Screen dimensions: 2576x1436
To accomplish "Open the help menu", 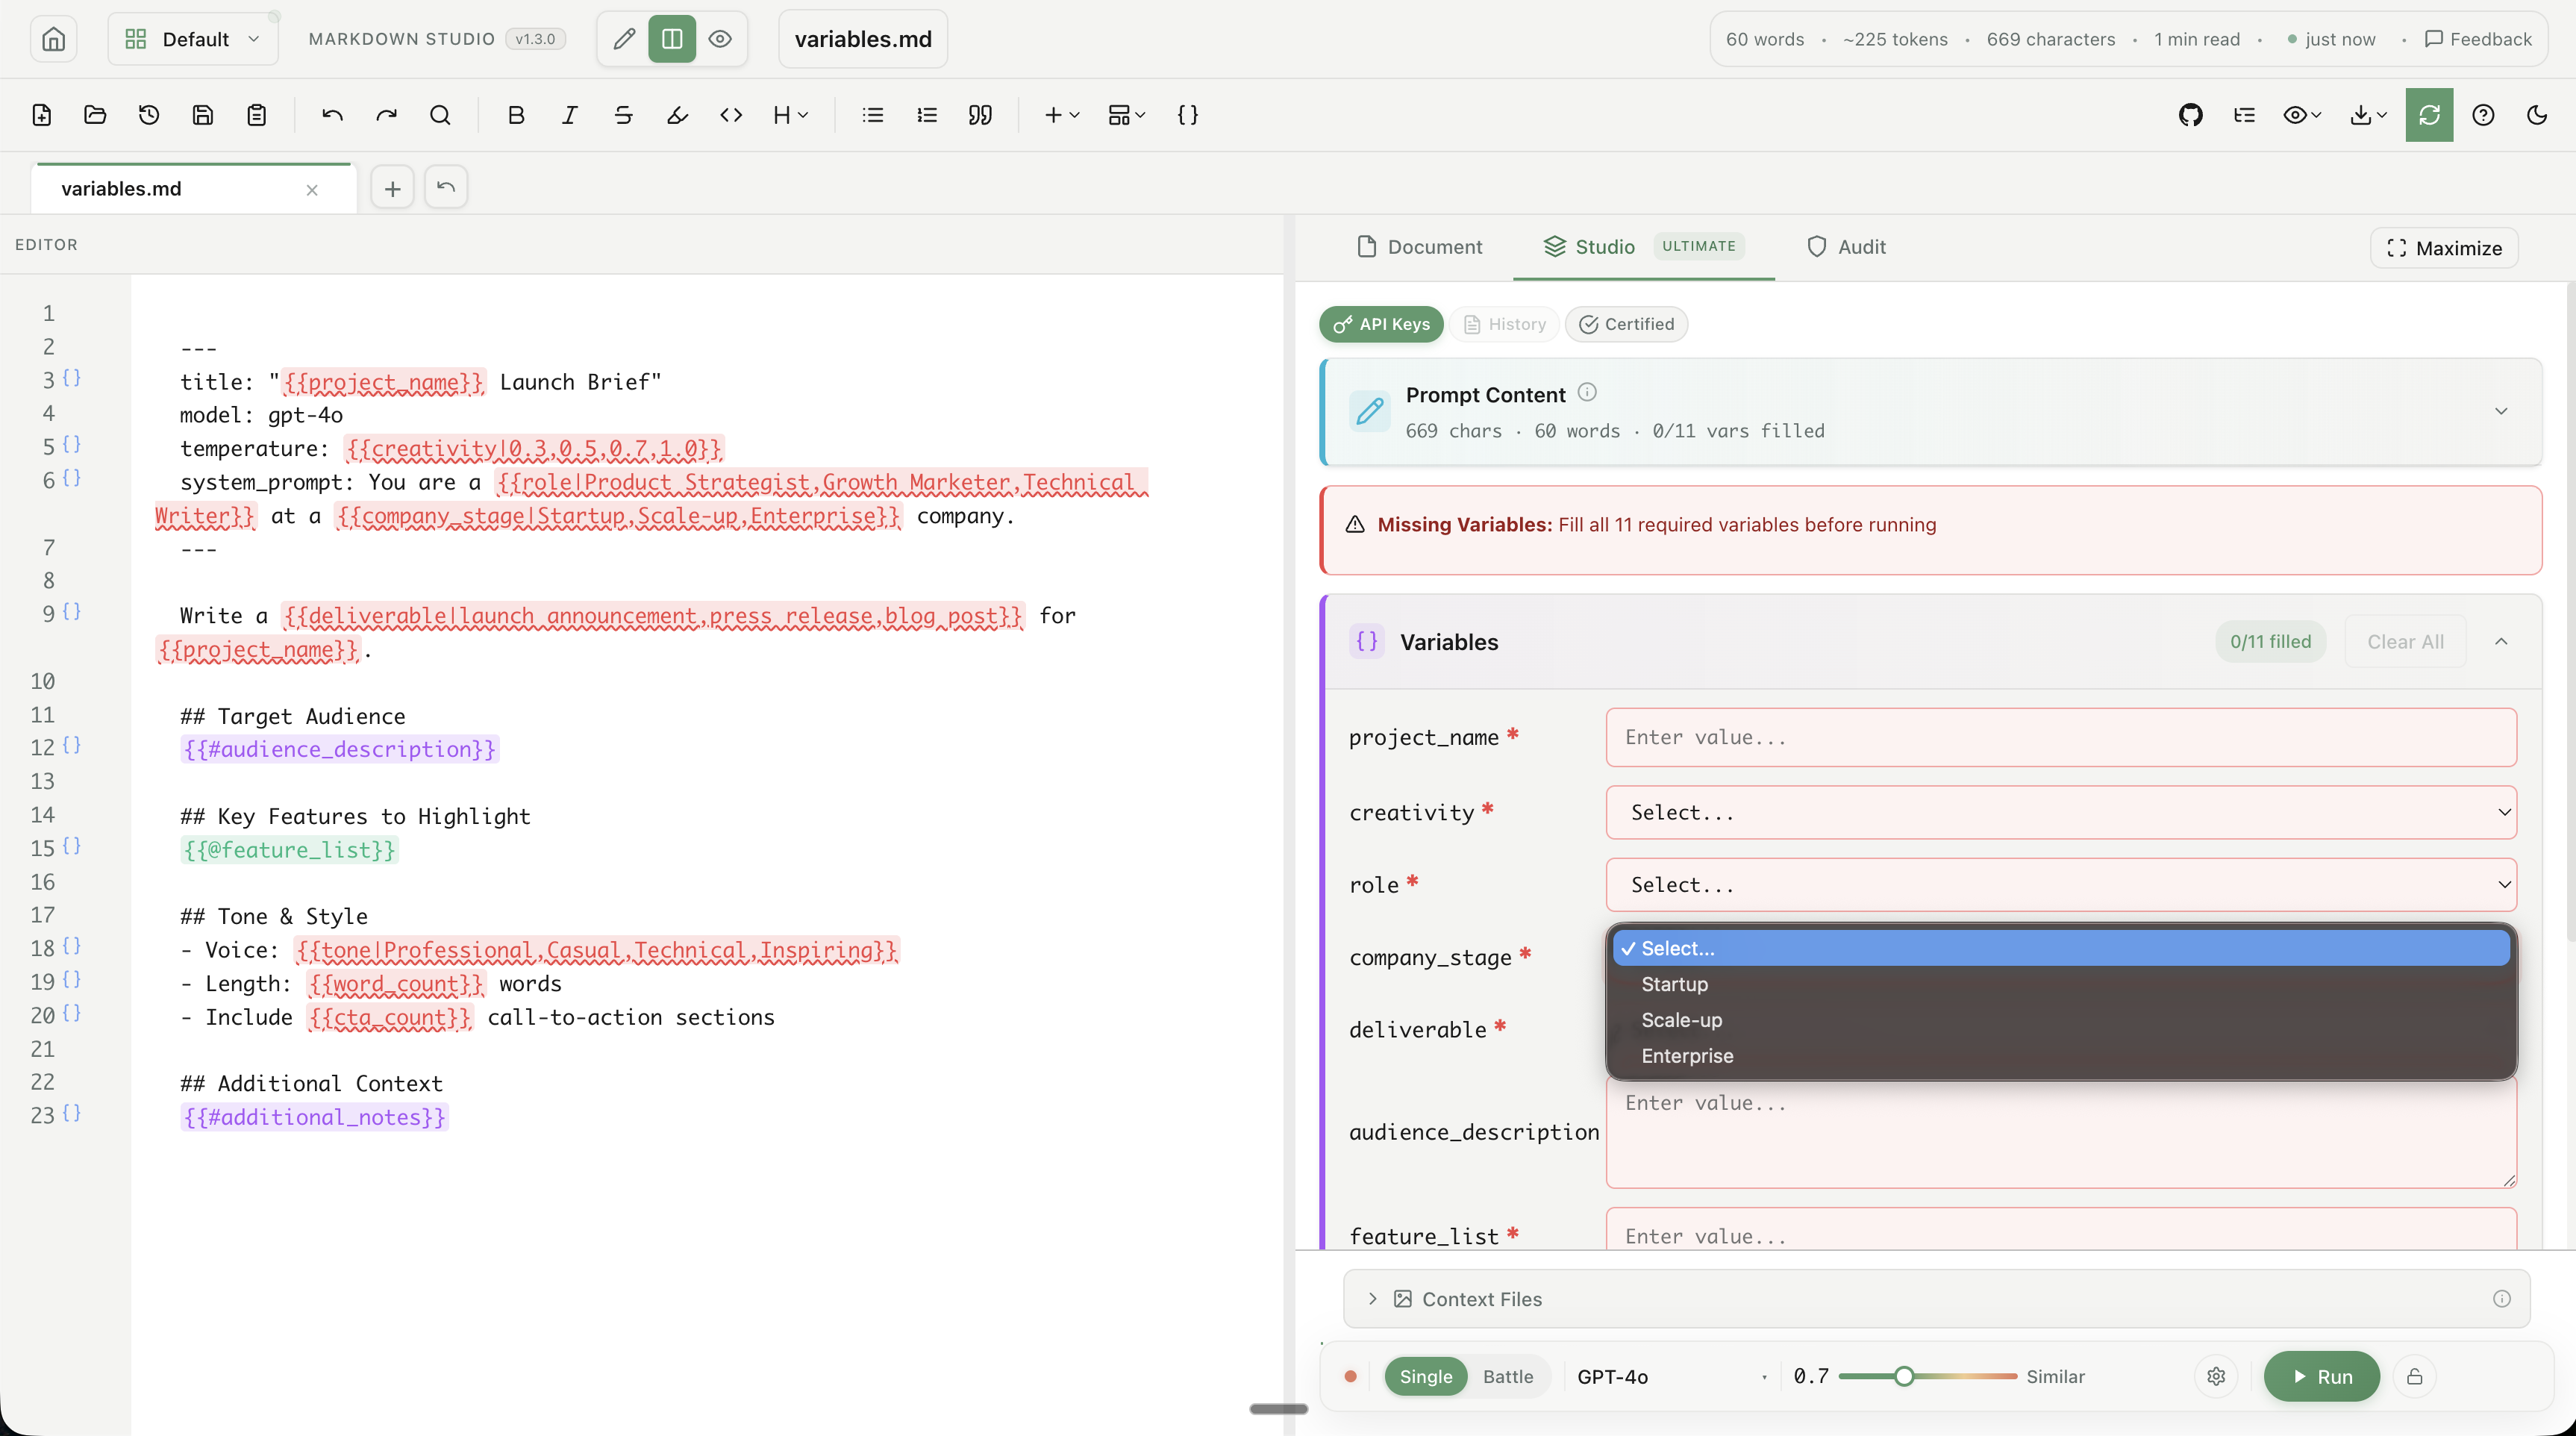I will tap(2484, 115).
